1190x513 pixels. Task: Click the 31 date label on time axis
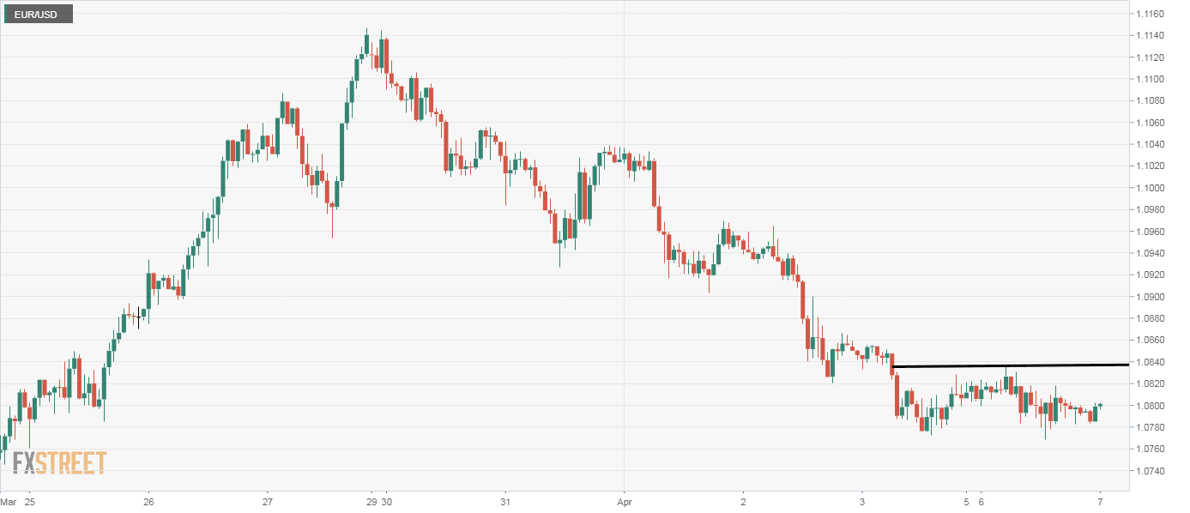point(505,502)
